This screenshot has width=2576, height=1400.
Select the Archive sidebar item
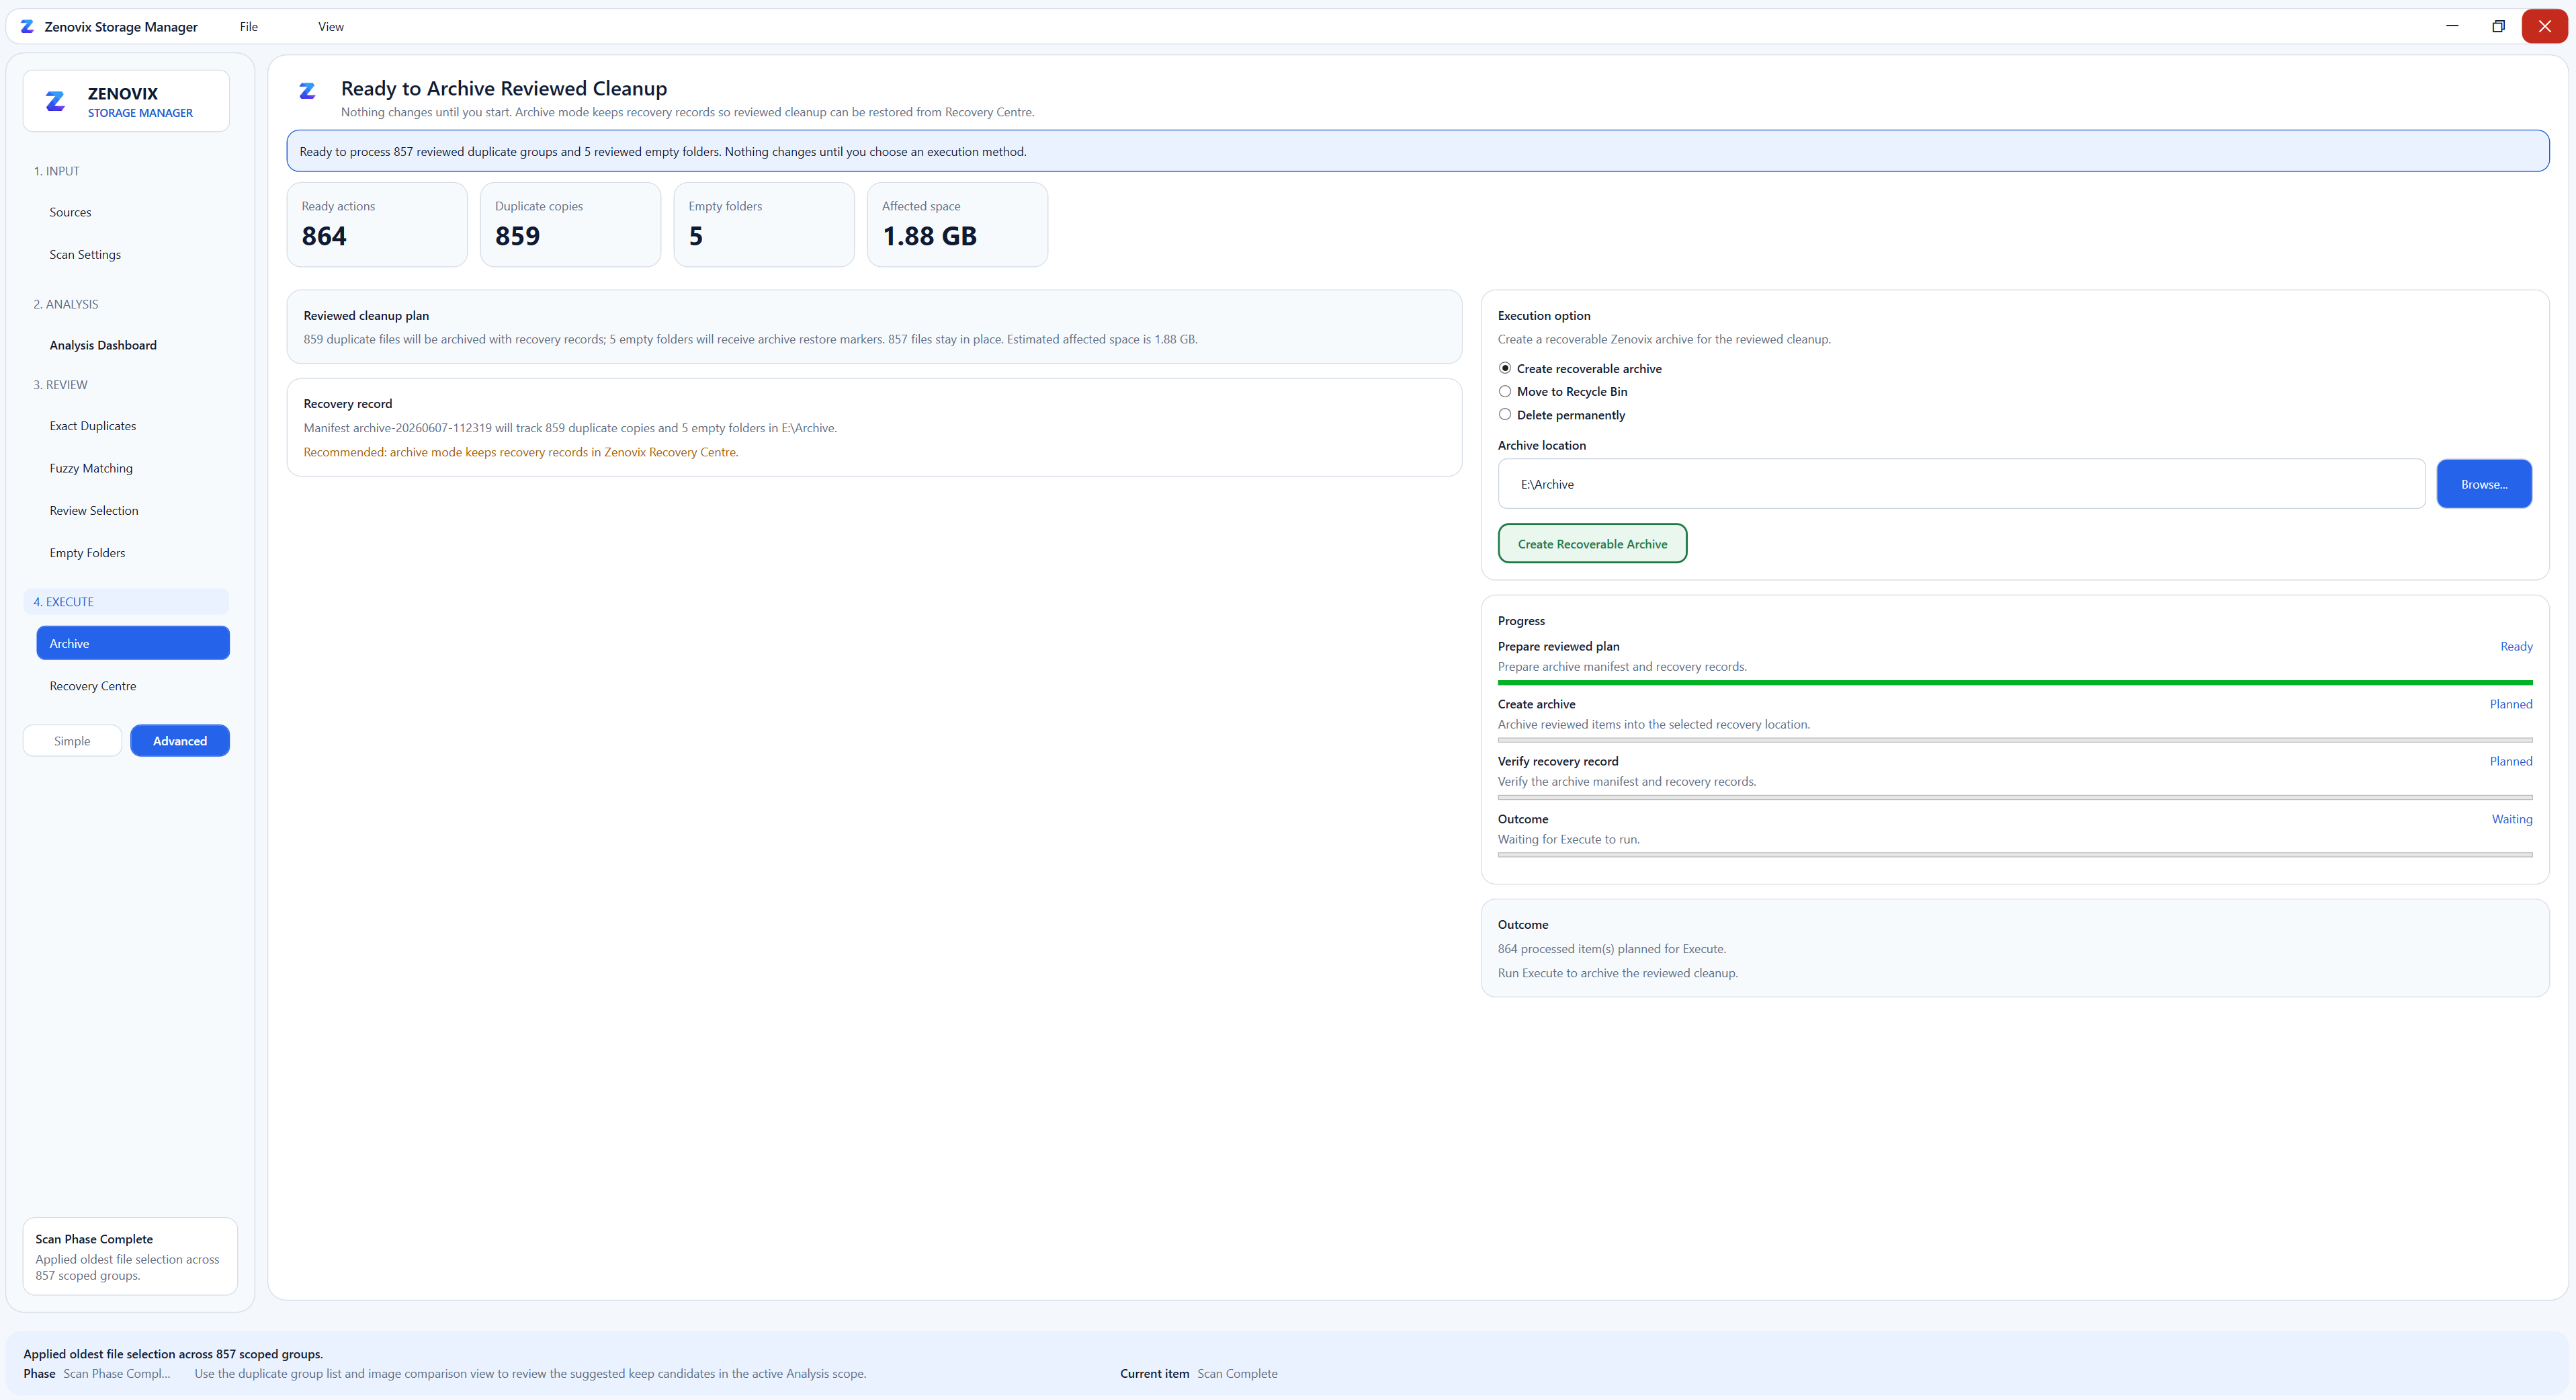(x=133, y=643)
